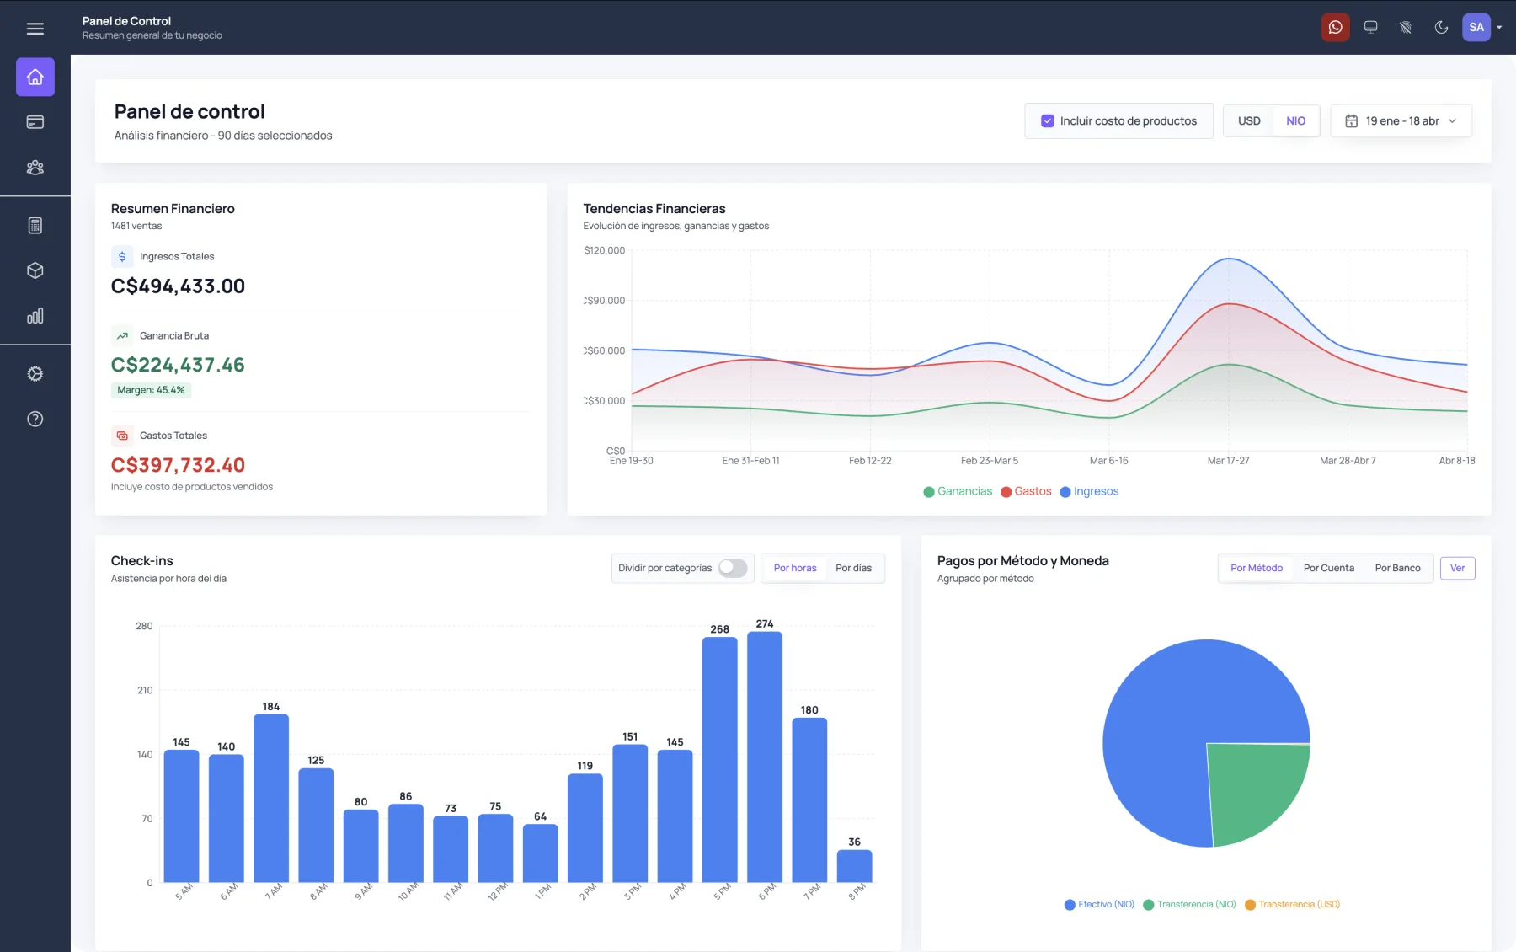Viewport: 1516px width, 952px height.
Task: Toggle the Gastos legend color dot
Action: 1006,492
